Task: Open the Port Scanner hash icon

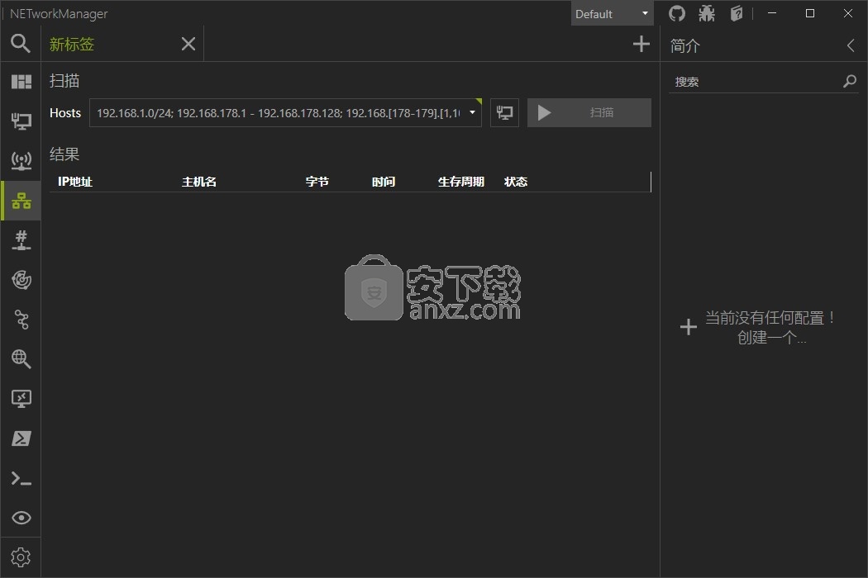Action: coord(21,240)
